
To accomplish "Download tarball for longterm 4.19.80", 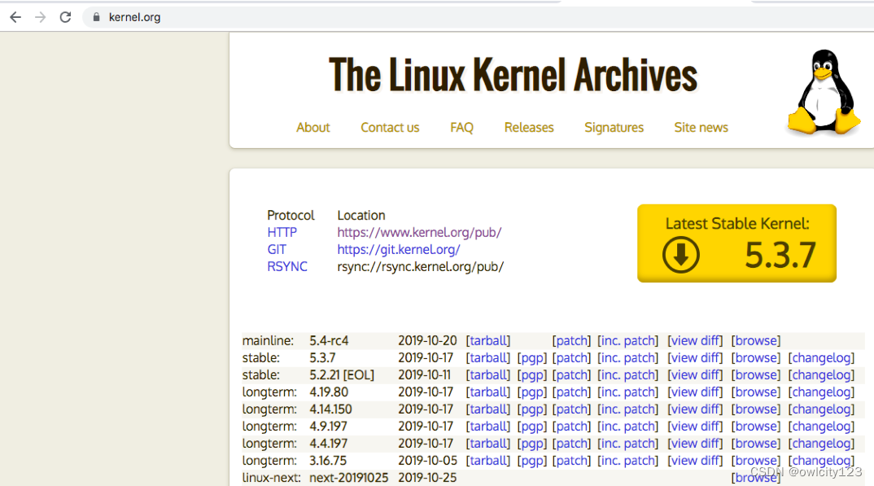I will point(487,392).
